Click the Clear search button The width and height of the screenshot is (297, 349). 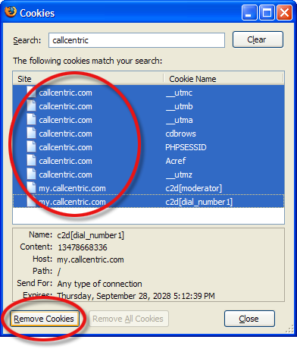coord(258,39)
